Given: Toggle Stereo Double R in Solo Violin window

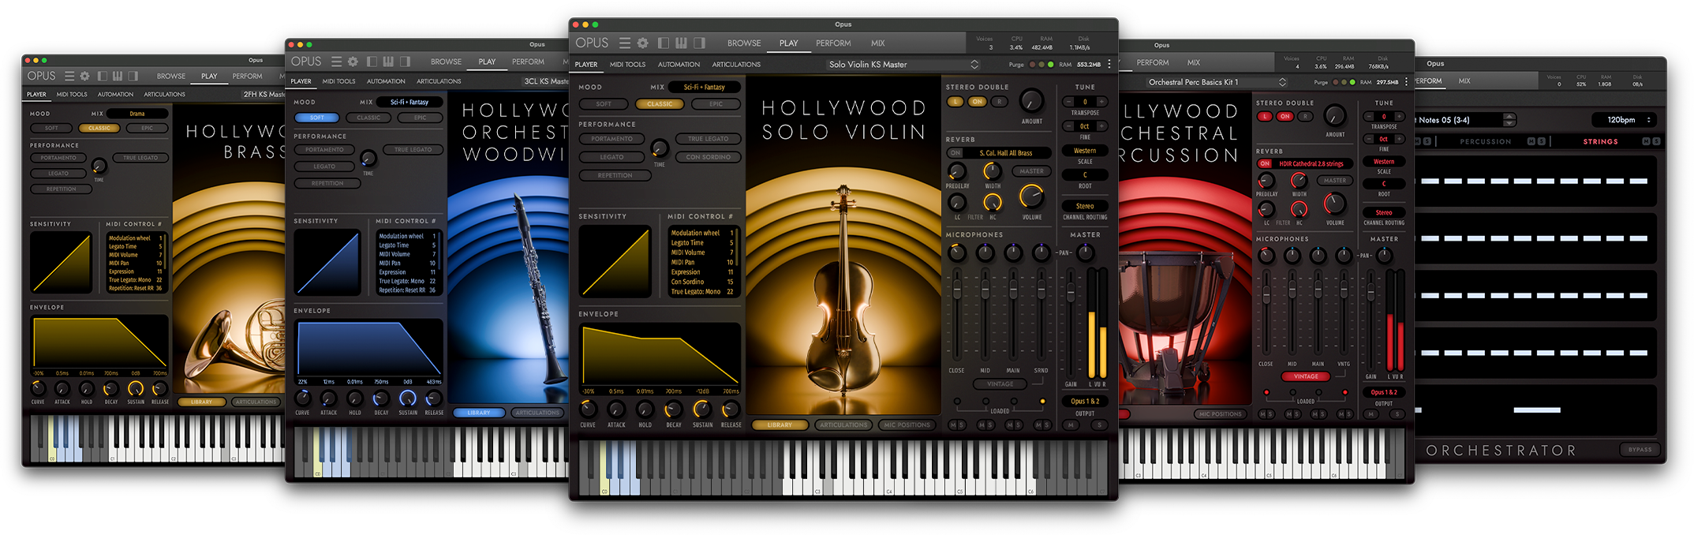Looking at the screenshot, I should click(x=1000, y=102).
